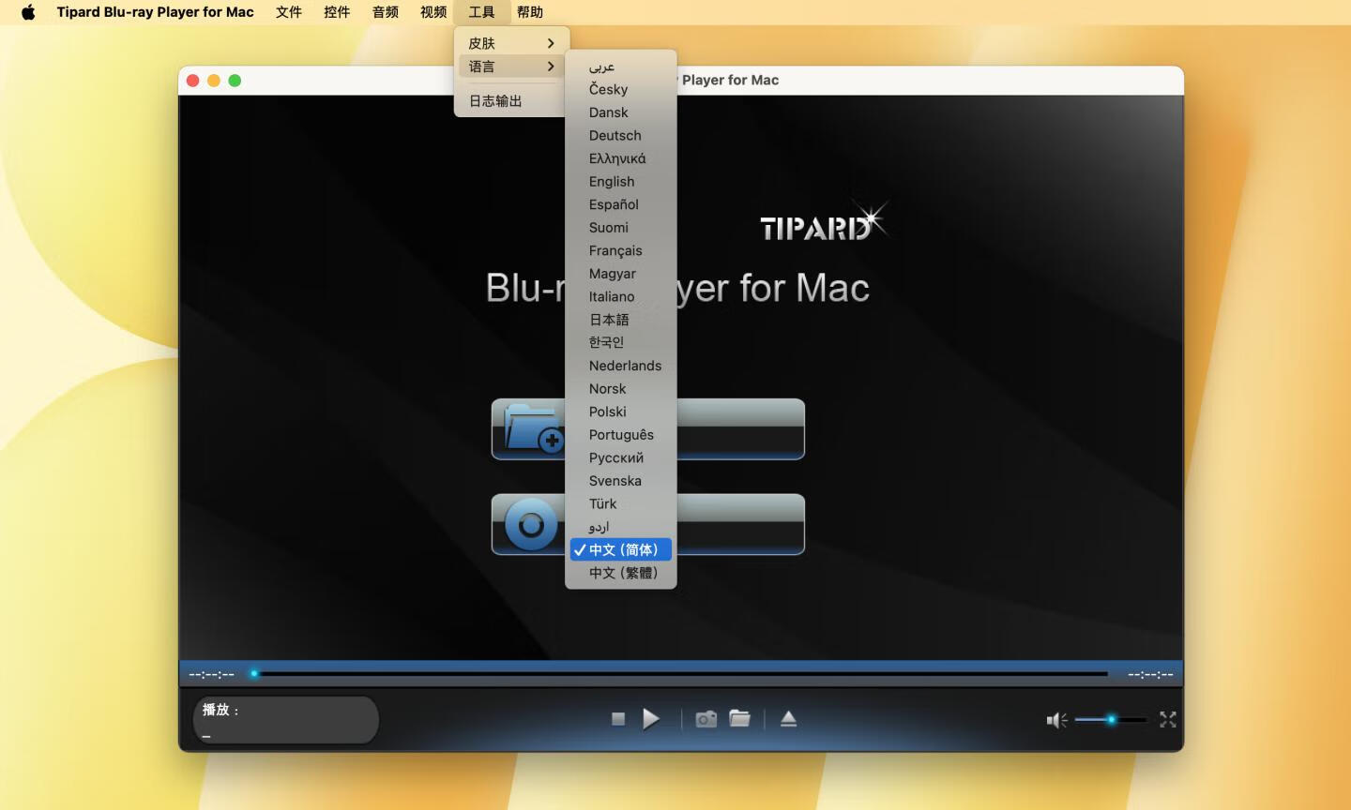Open the 音频 menu
The width and height of the screenshot is (1351, 810).
(x=386, y=12)
